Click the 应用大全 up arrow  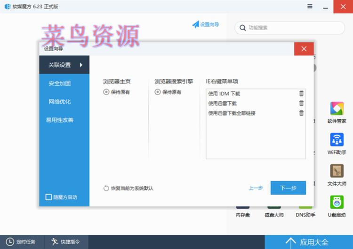291,242
